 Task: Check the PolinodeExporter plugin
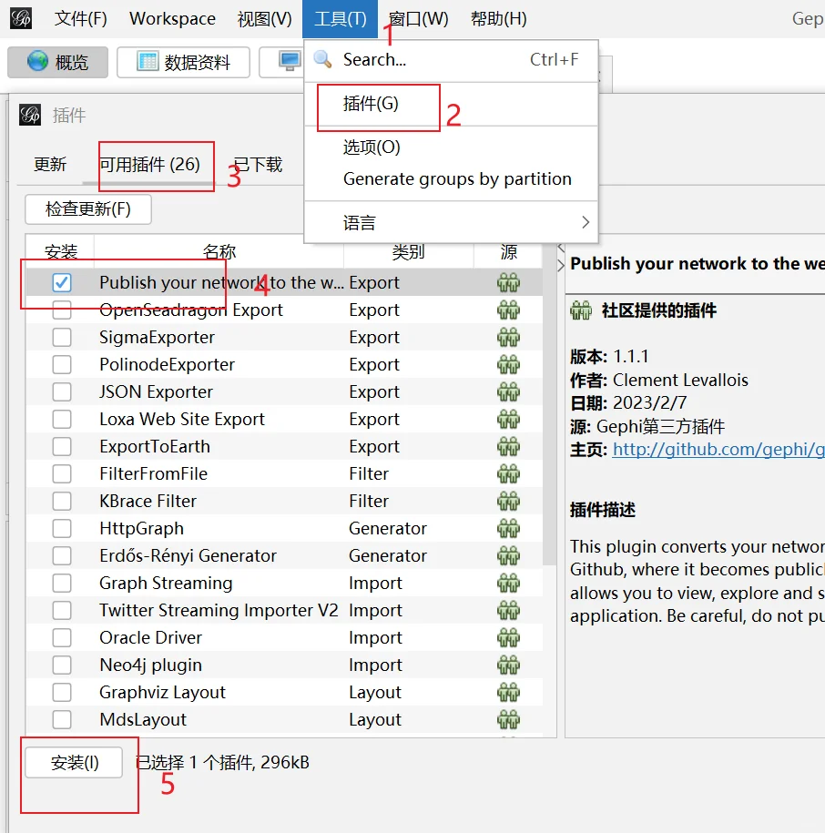point(62,364)
